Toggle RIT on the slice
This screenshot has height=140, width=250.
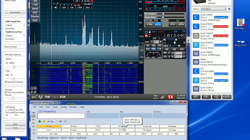tap(165, 53)
